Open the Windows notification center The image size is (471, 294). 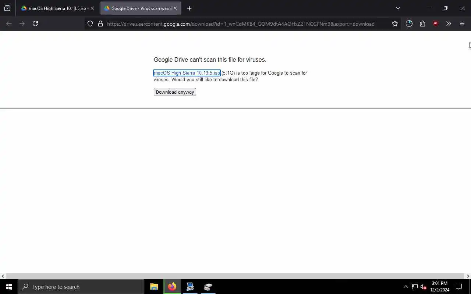459,287
